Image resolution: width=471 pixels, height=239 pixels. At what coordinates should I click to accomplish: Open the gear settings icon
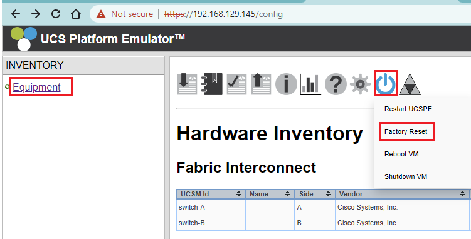click(x=360, y=84)
